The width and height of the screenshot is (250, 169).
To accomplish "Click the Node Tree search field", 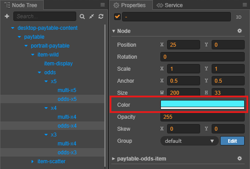I will 45,16.
